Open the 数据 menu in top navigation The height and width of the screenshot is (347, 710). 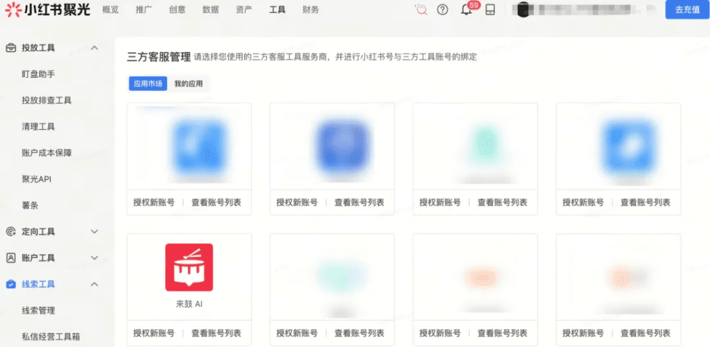(x=211, y=10)
